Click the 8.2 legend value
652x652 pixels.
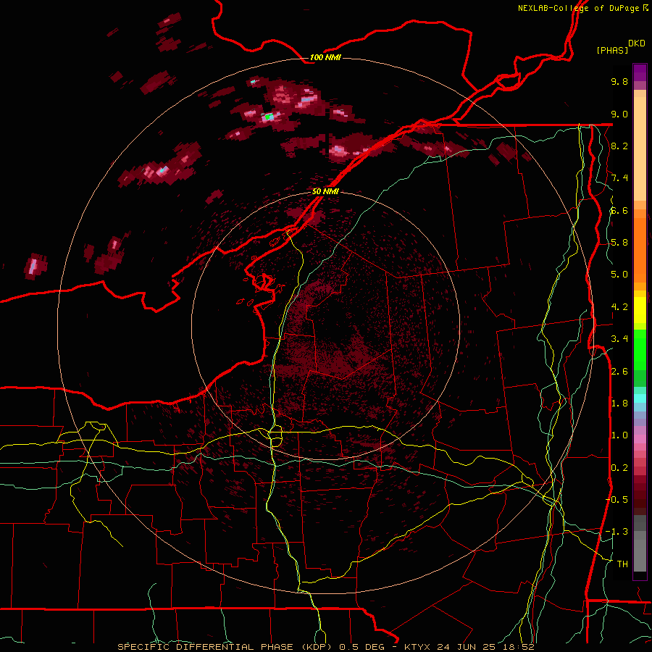[x=619, y=146]
